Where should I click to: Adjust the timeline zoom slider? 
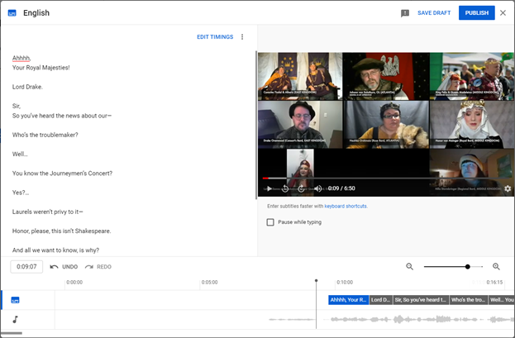click(468, 267)
